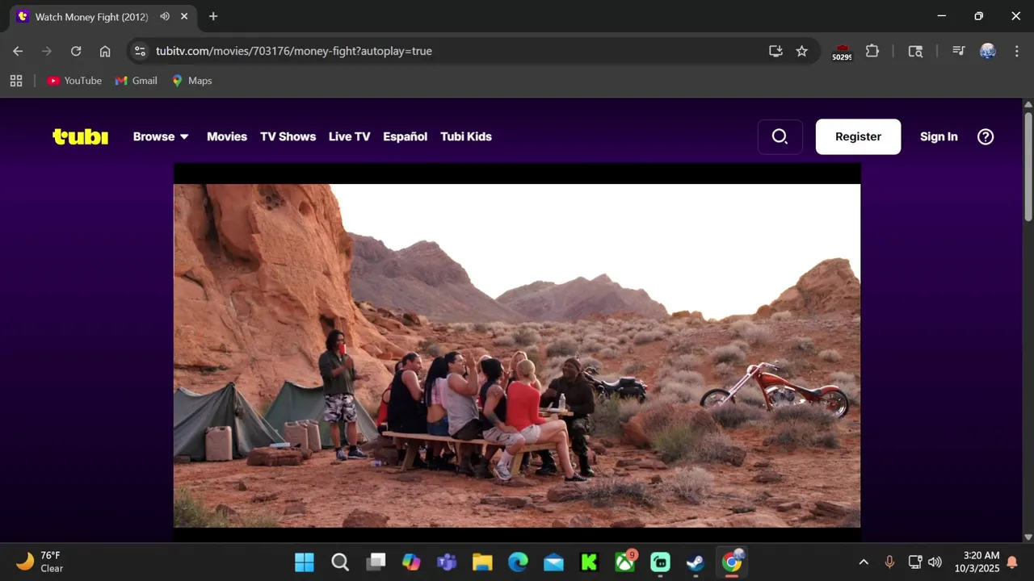This screenshot has width=1034, height=581.
Task: Open Tubi Kids section
Action: [466, 136]
